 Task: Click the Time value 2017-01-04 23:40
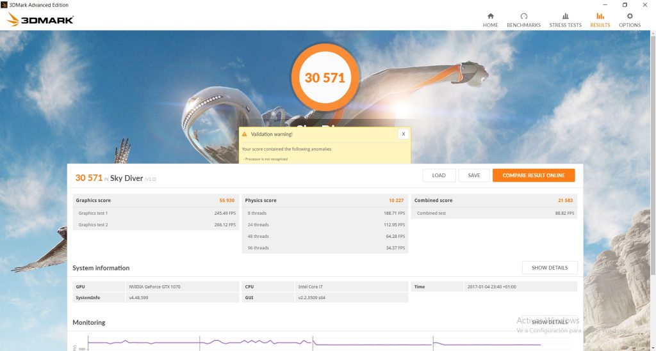491,286
